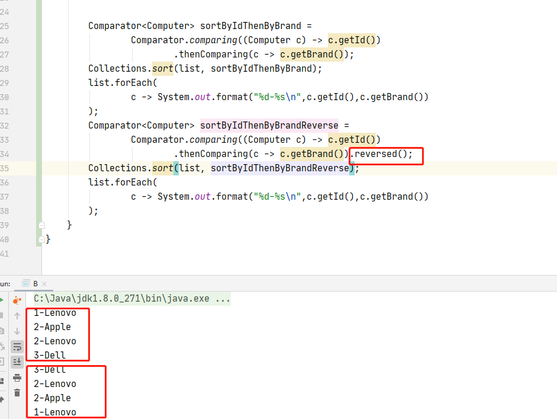This screenshot has width=557, height=419.
Task: Click the camera Dump Threads icon
Action: click(2, 331)
